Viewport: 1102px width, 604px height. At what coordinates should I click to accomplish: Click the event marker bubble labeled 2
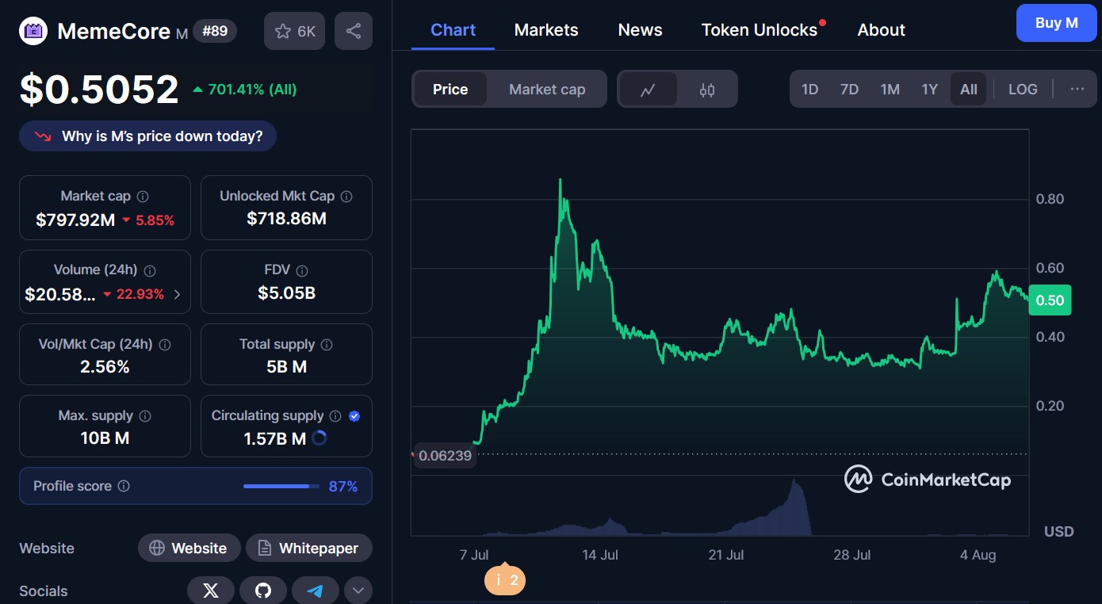pyautogui.click(x=505, y=580)
